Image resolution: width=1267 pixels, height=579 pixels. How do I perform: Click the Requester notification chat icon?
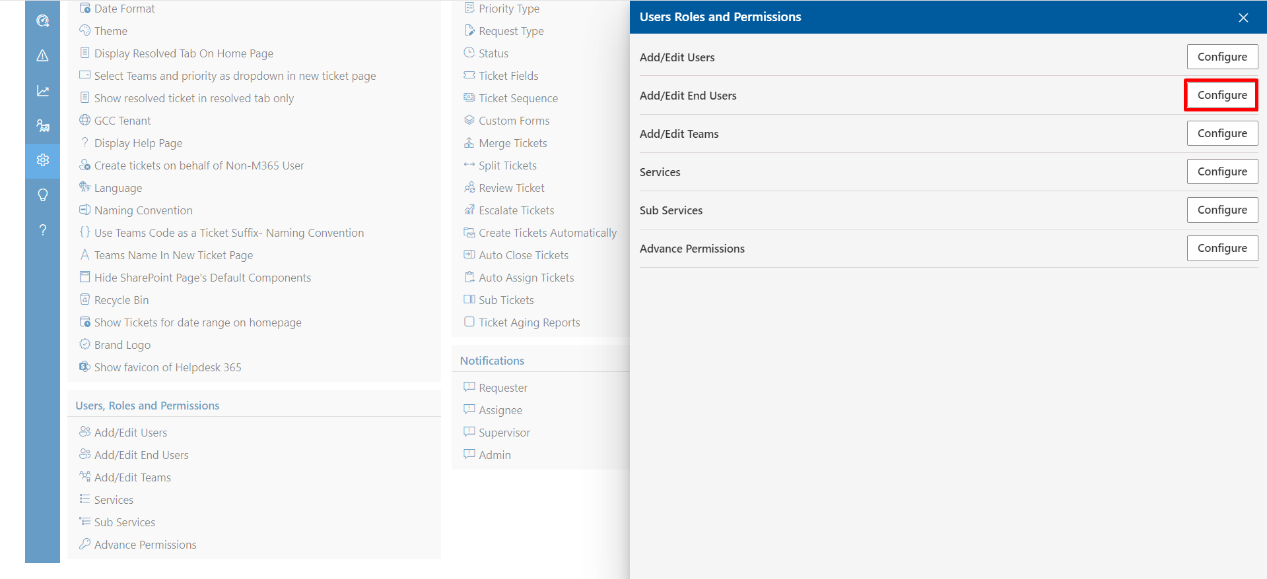pos(469,387)
